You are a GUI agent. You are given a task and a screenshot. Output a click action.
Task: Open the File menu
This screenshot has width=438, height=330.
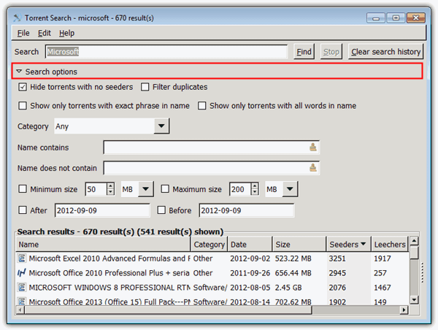[23, 33]
